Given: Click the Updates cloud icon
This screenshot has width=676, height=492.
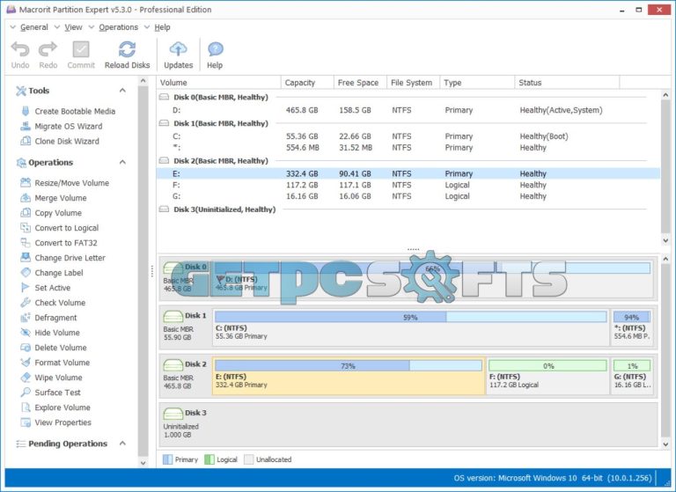Looking at the screenshot, I should coord(178,49).
